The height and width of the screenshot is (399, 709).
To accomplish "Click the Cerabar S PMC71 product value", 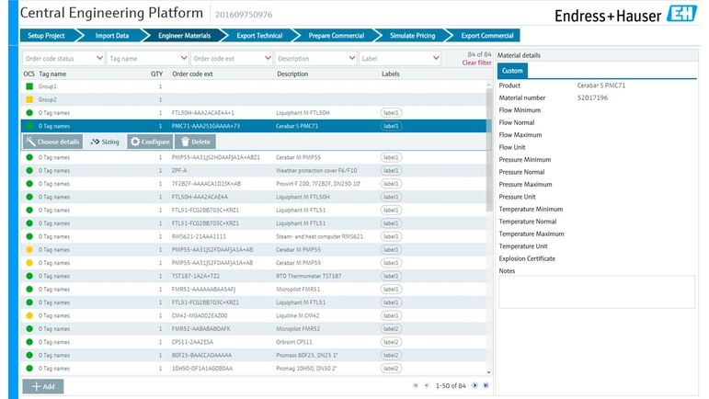I will [600, 85].
